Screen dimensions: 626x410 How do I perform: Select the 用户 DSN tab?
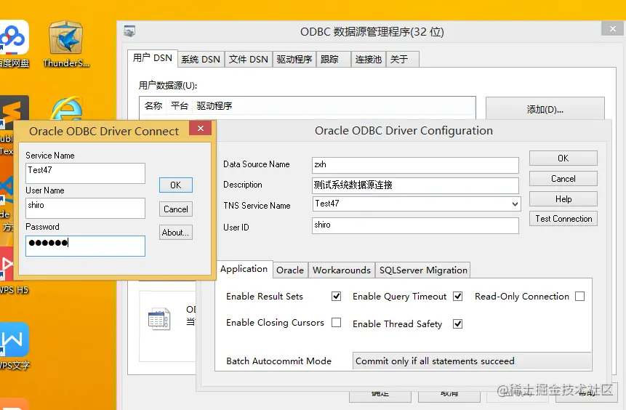click(153, 58)
